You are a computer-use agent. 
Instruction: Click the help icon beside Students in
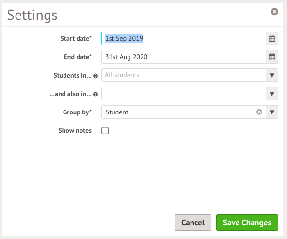pos(96,76)
